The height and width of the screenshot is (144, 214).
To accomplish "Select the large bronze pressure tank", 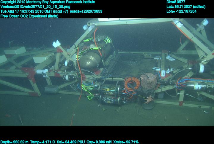I will tap(92, 58).
